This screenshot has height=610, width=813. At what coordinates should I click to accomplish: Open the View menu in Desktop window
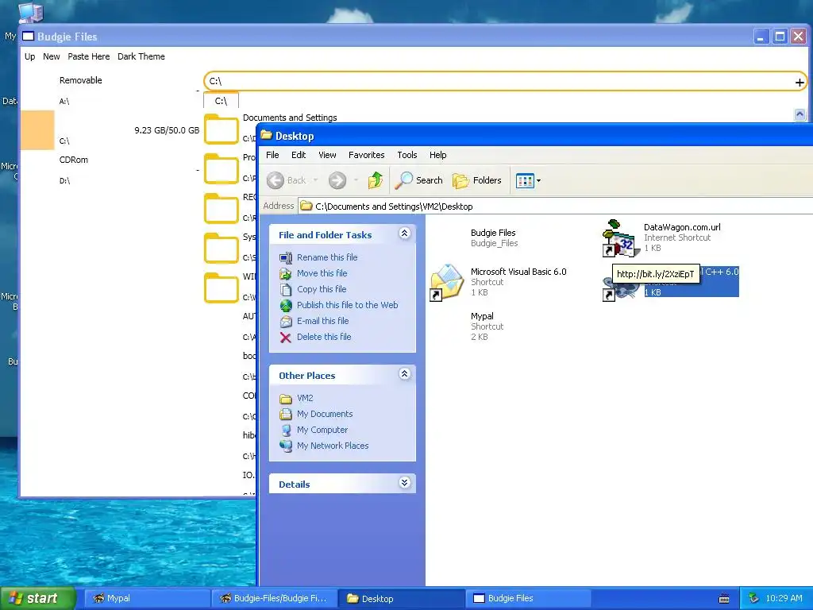click(x=327, y=155)
